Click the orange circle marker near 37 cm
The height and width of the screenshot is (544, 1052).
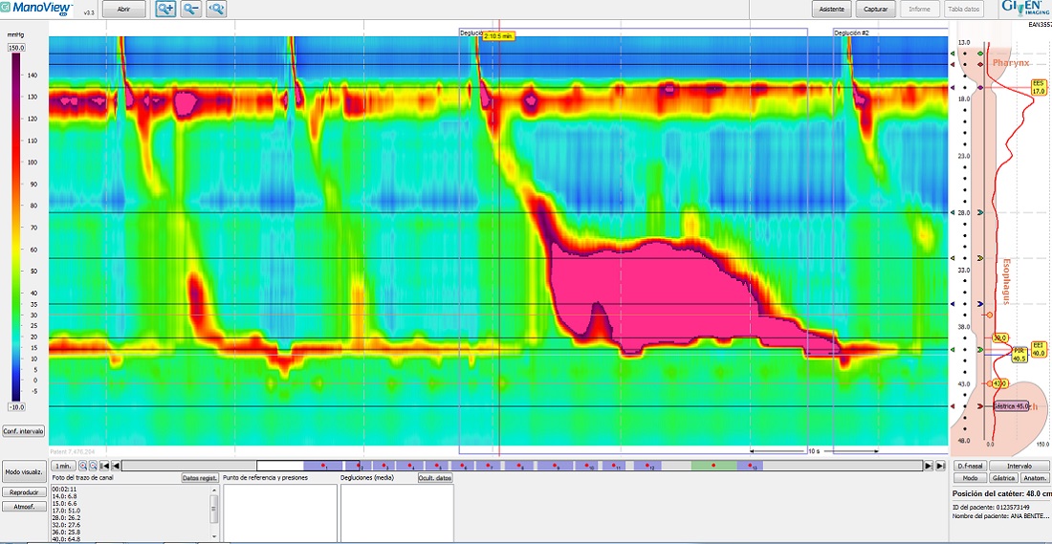tap(989, 315)
